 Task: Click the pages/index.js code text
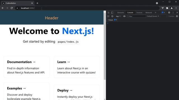[x=68, y=42]
